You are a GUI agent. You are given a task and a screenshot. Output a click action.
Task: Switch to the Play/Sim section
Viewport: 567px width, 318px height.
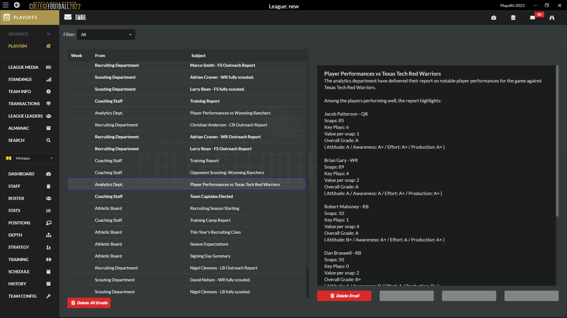[18, 46]
